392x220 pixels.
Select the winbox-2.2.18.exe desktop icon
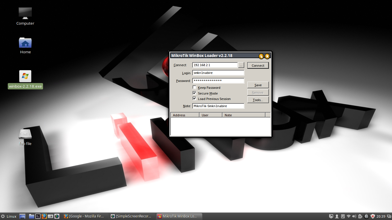point(25,80)
